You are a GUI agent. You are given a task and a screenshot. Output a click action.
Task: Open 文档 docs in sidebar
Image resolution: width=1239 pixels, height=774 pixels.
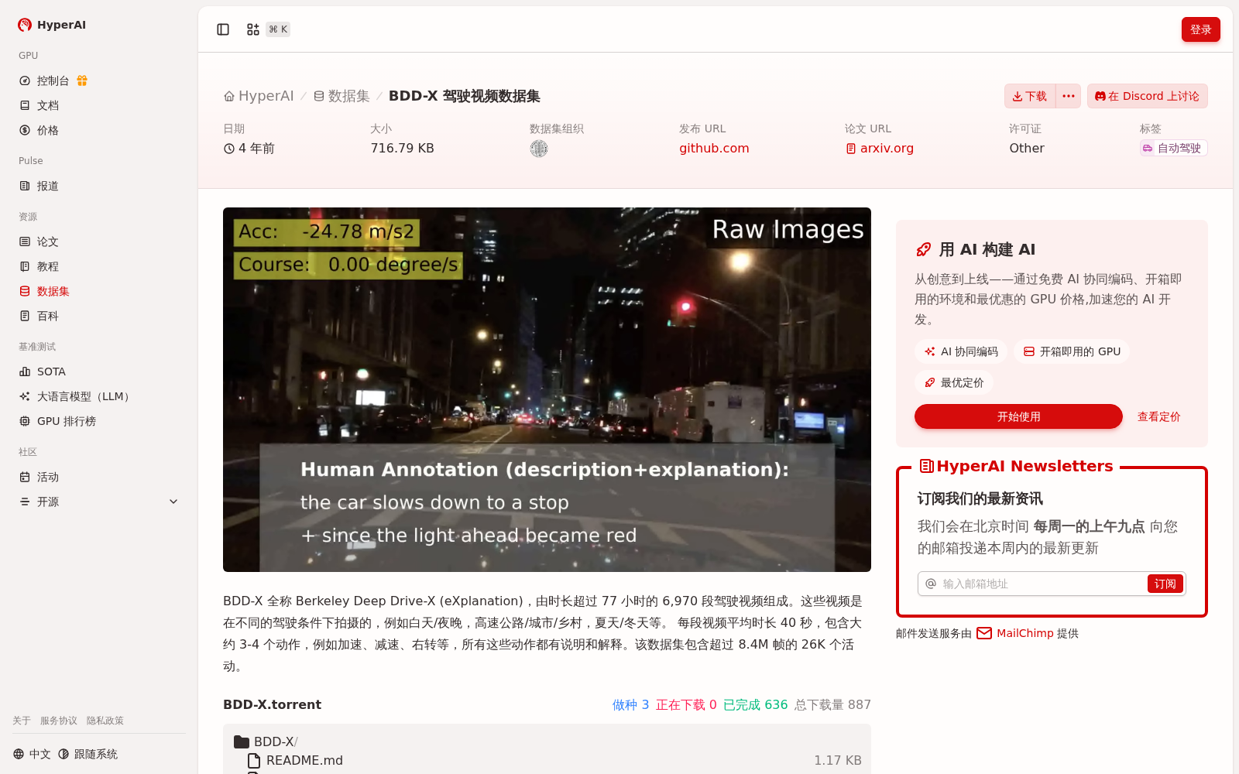pyautogui.click(x=99, y=105)
